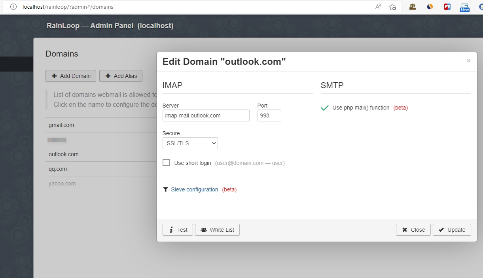Click the info icon on the Test button
This screenshot has height=278, width=483.
coord(170,229)
